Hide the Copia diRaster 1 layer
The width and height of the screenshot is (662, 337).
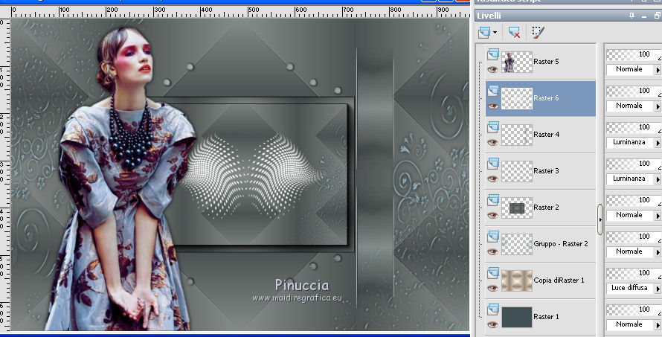492,288
